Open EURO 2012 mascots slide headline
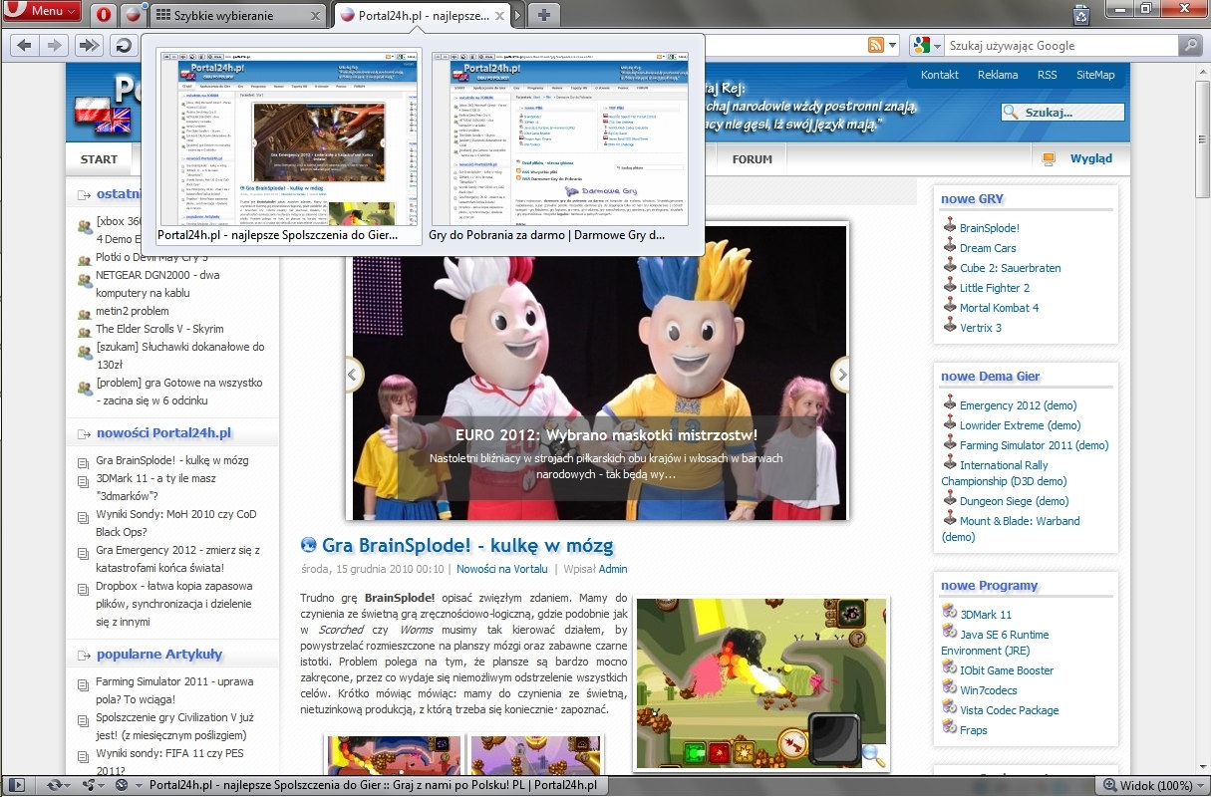 tap(606, 435)
